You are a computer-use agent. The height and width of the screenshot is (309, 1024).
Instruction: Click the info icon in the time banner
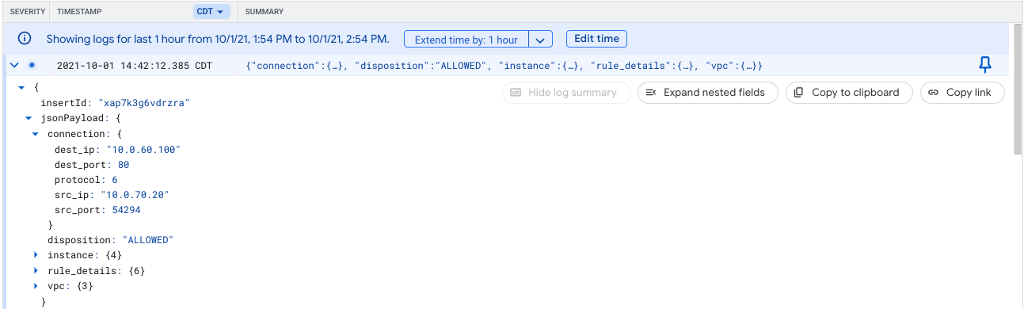pos(25,39)
